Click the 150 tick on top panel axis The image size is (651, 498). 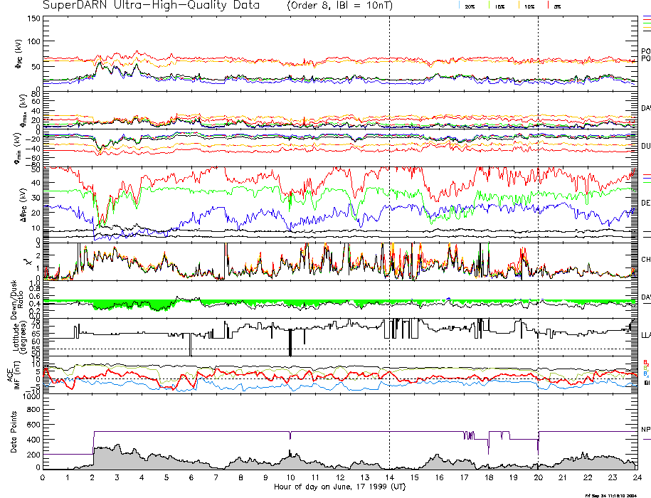click(32, 18)
